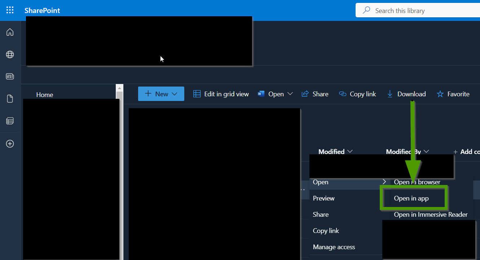Click the Word icon beside Open

[x=261, y=93]
